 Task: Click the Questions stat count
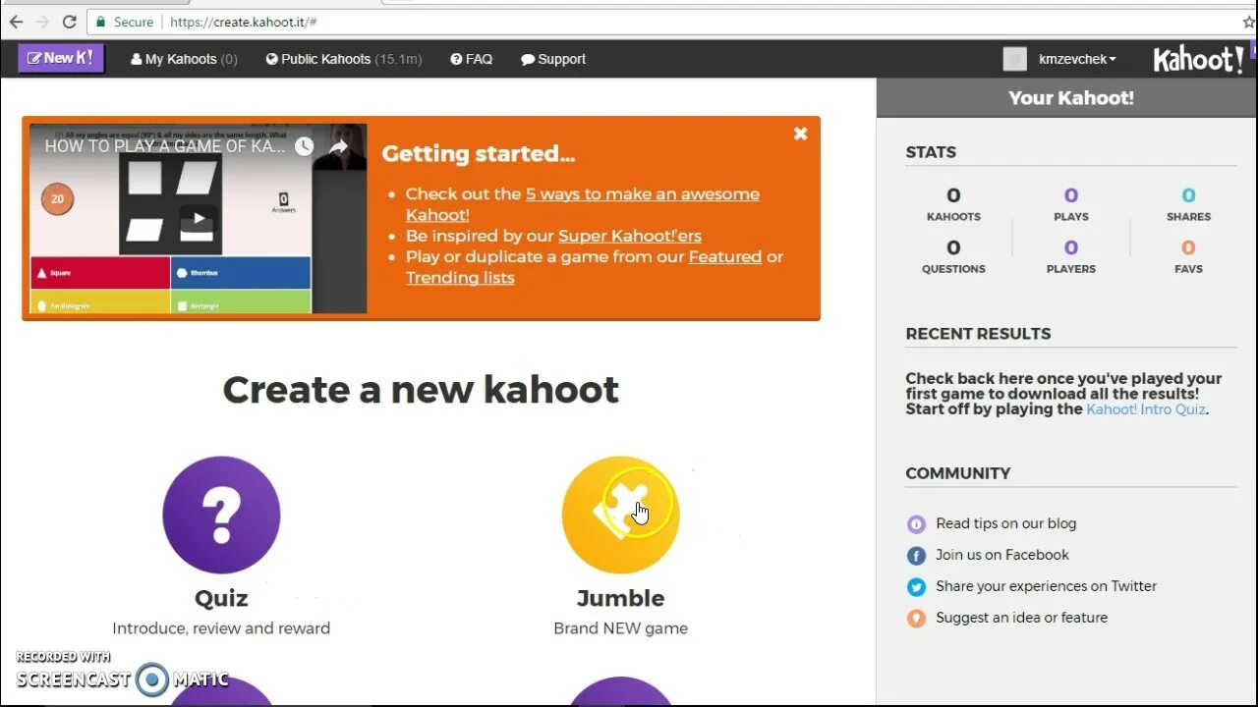click(953, 247)
